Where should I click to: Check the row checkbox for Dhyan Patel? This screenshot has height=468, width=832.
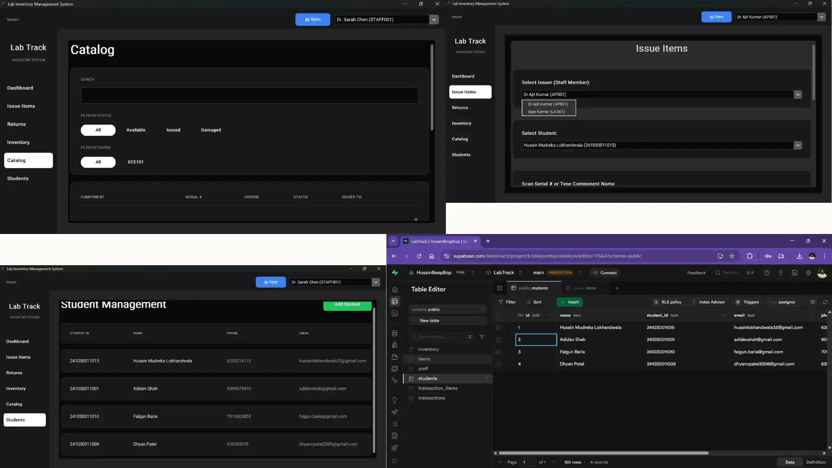click(x=498, y=364)
